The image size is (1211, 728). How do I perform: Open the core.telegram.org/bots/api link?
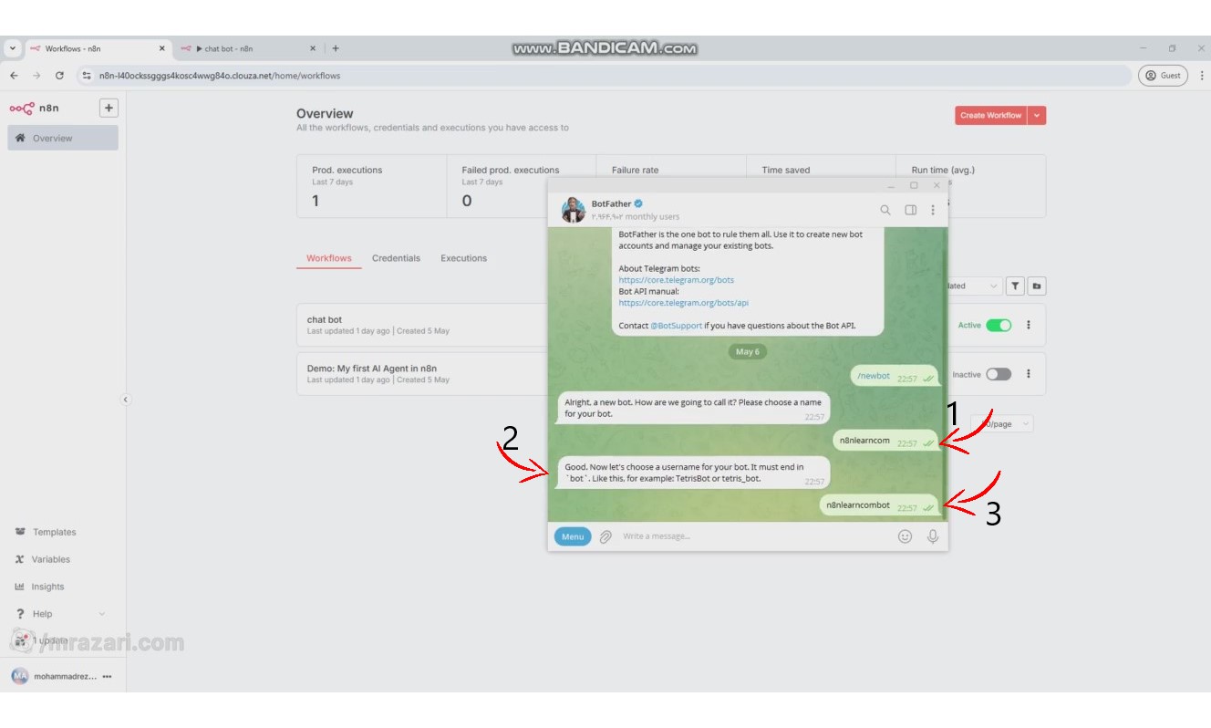[683, 303]
